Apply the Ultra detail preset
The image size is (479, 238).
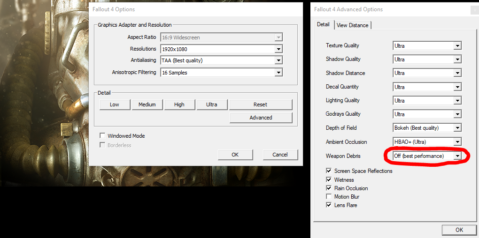(x=212, y=104)
